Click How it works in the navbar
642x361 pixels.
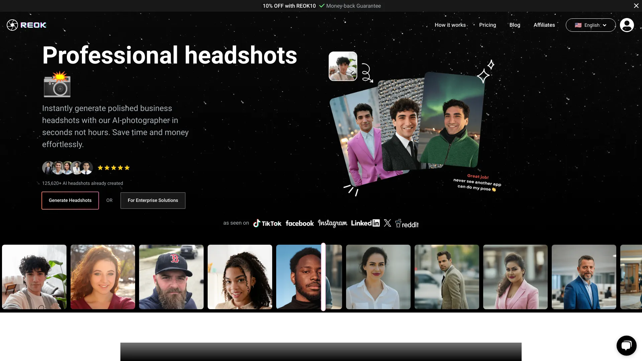(x=450, y=25)
